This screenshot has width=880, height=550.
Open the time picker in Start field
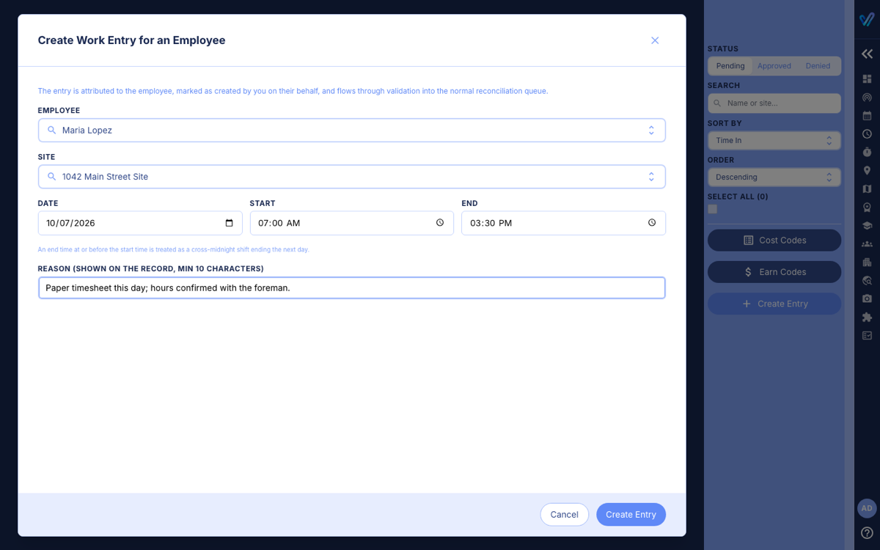click(x=440, y=223)
